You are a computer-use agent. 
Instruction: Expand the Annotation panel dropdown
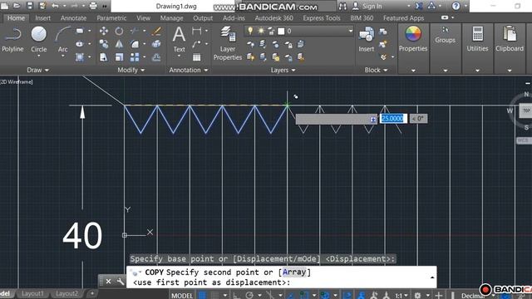point(189,70)
